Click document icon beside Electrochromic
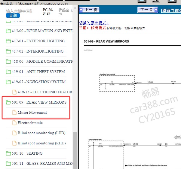 (14, 123)
